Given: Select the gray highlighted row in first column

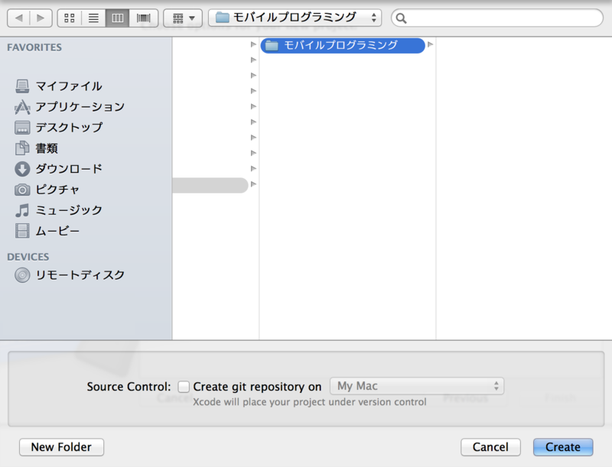Looking at the screenshot, I should [210, 185].
